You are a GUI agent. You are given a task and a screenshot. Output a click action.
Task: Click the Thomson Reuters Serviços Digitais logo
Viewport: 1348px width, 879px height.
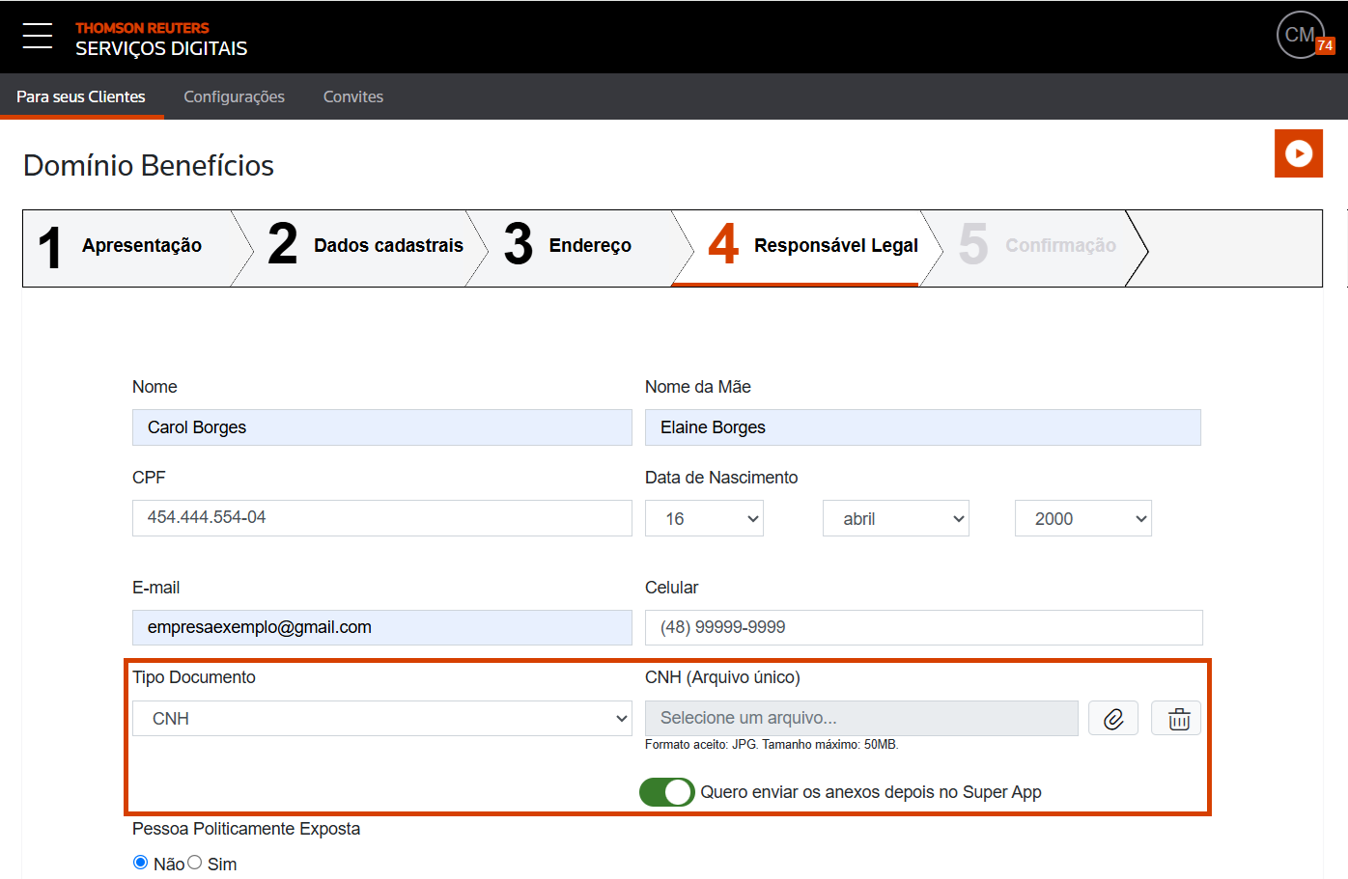(161, 39)
